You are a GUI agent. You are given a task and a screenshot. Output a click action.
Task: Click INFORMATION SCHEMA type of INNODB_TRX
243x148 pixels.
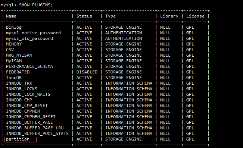pos(129,83)
